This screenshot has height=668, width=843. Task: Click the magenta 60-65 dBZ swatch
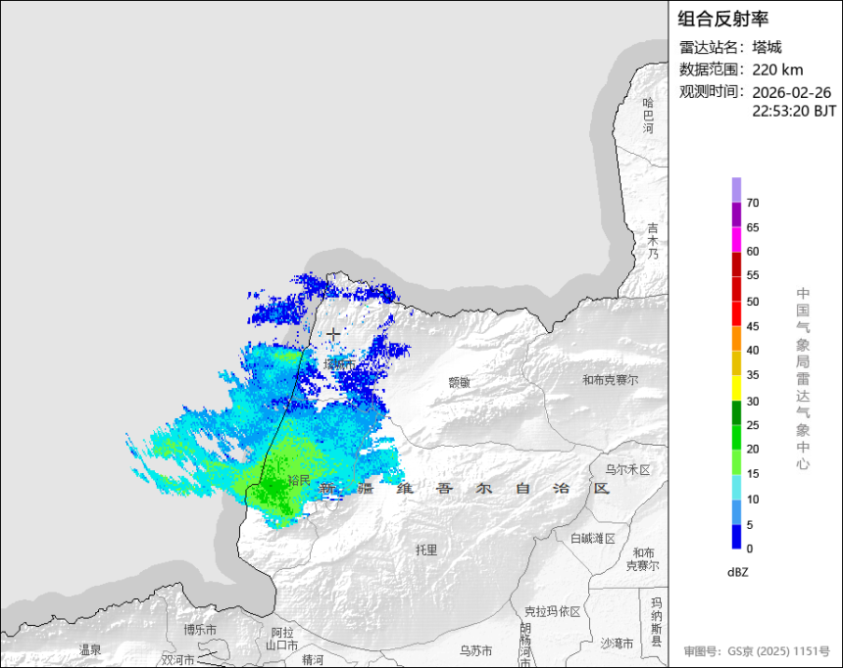click(736, 239)
